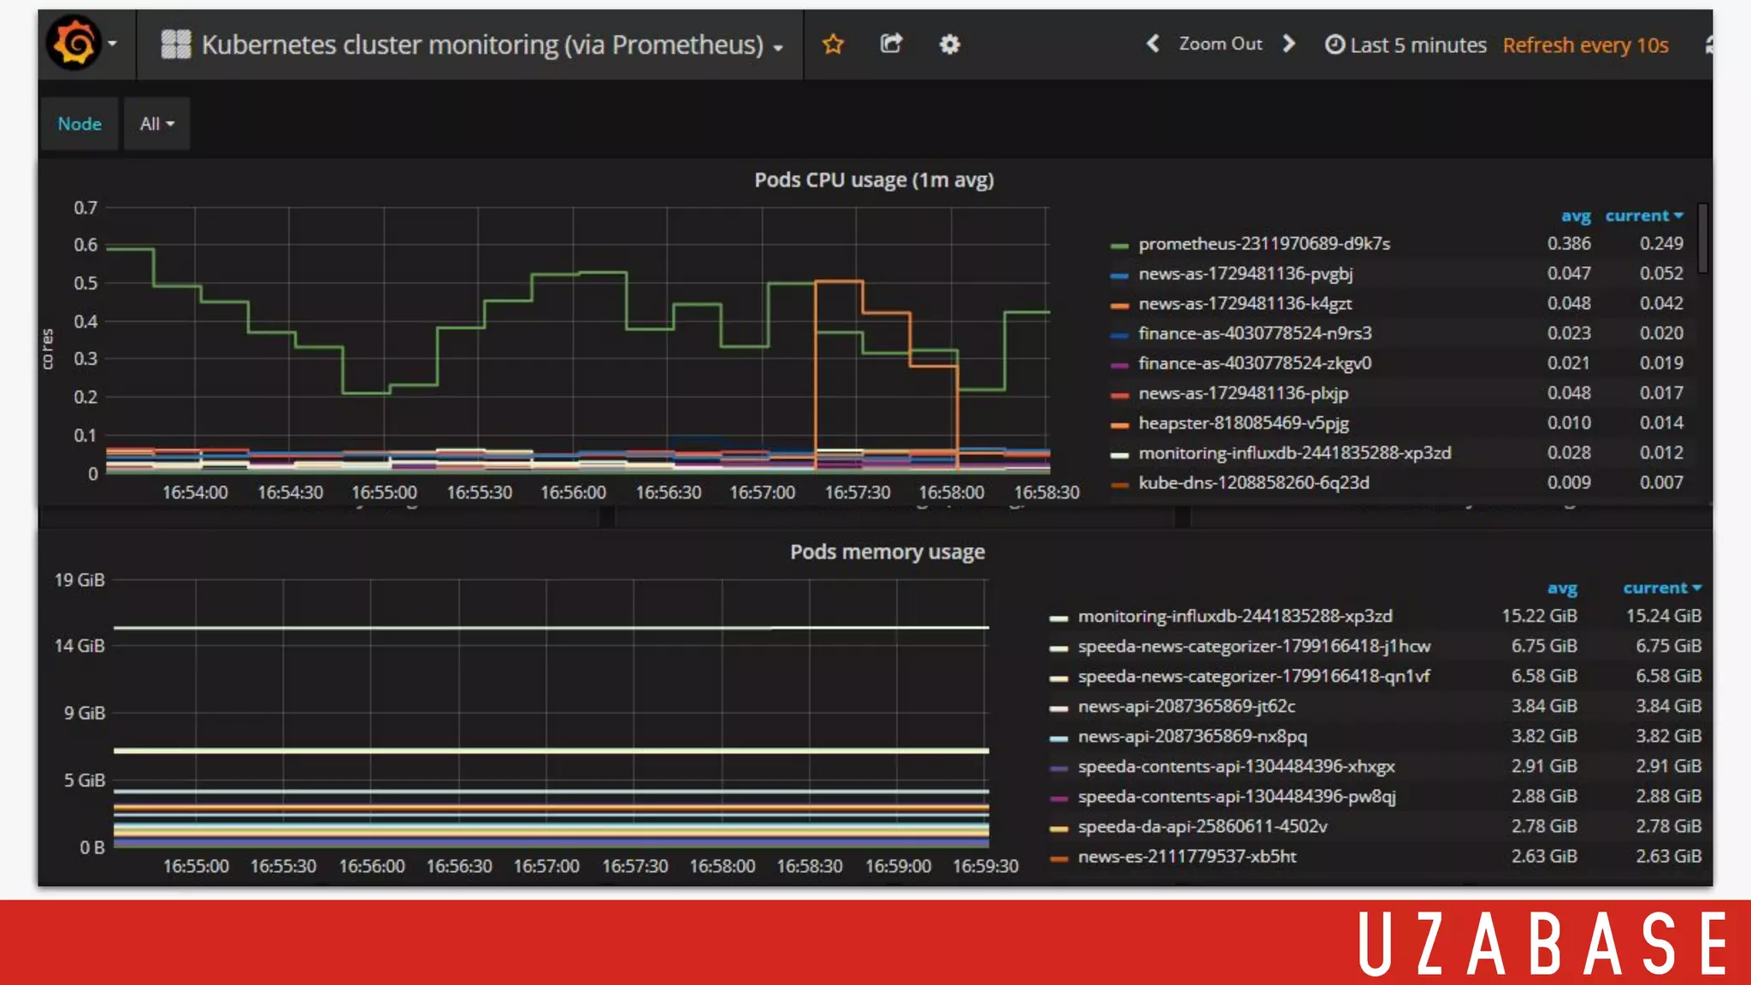Click the share dashboard icon

(891, 44)
